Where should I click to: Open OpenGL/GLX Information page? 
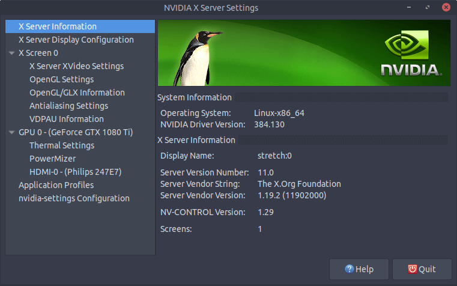(x=77, y=93)
